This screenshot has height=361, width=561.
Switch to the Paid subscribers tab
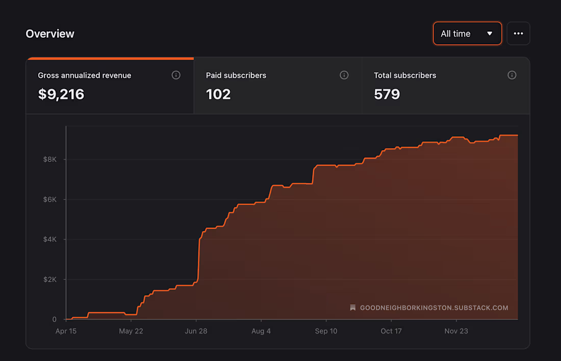coord(277,86)
